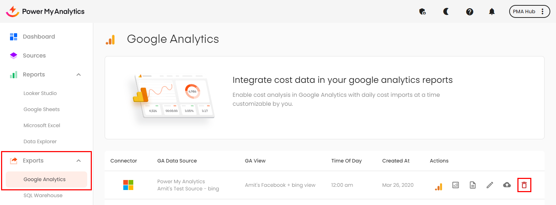556x205 pixels.
Task: Toggle dark mode with the moon icon
Action: click(x=446, y=12)
